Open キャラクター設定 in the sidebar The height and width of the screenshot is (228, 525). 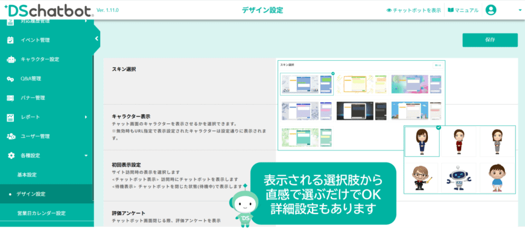pyautogui.click(x=40, y=60)
